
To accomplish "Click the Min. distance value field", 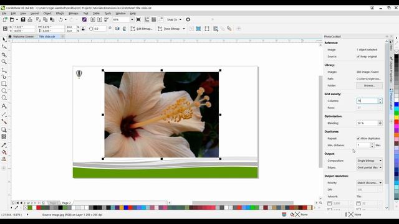I will click(363, 145).
